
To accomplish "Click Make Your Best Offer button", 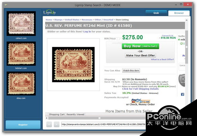I will [140, 55].
